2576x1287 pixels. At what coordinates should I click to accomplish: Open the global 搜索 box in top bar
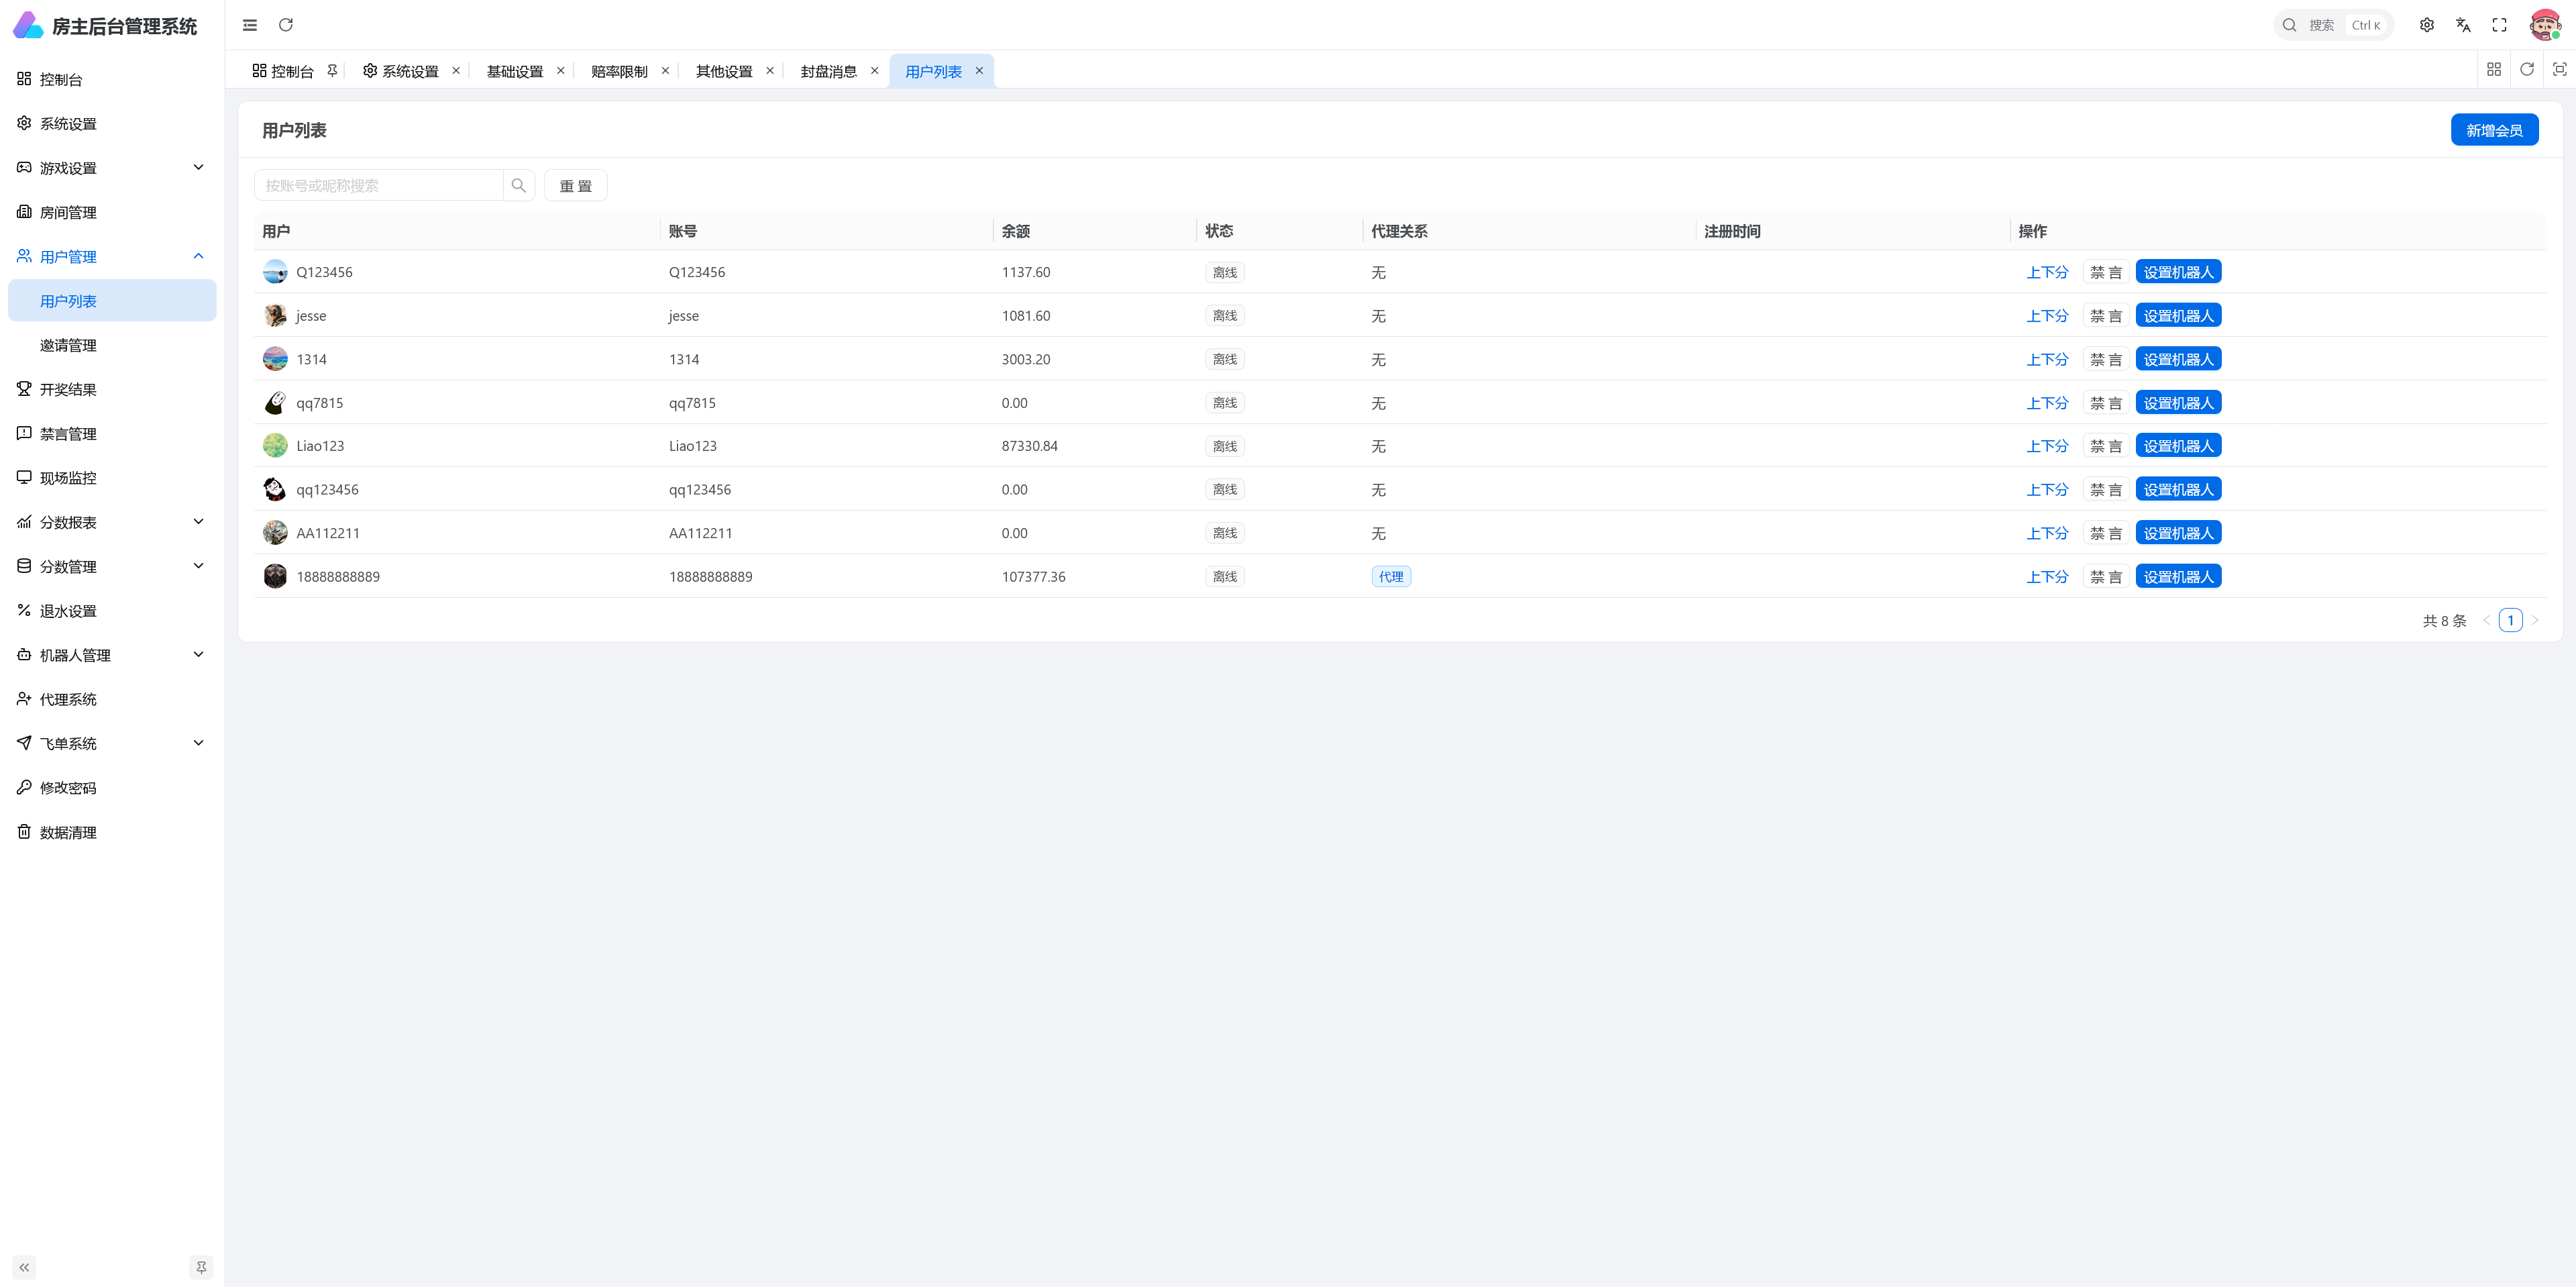pyautogui.click(x=2333, y=25)
